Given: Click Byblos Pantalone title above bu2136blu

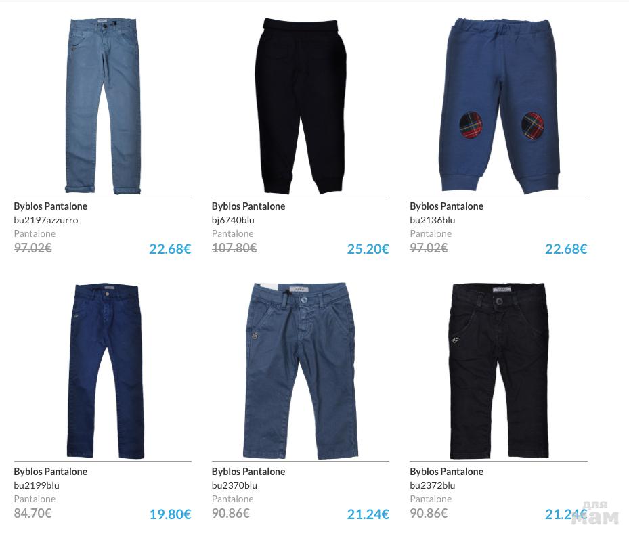Looking at the screenshot, I should [446, 206].
